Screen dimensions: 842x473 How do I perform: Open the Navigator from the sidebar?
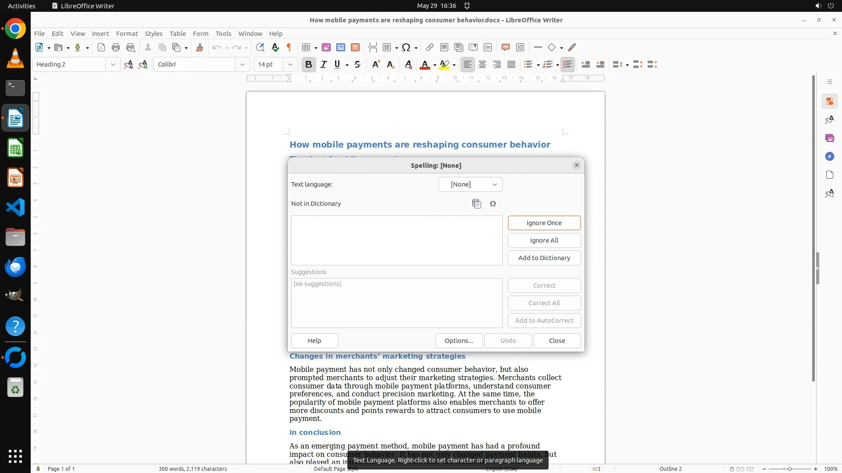point(829,156)
